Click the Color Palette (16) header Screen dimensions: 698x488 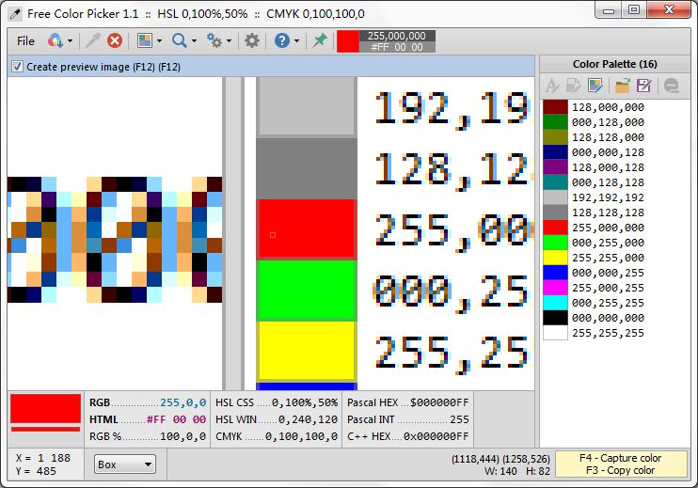pyautogui.click(x=615, y=64)
